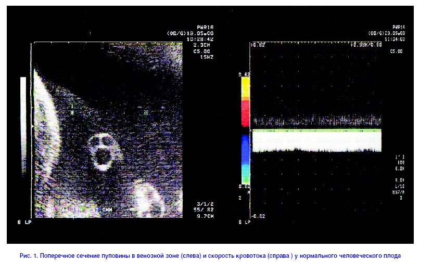Image resolution: width=432 pixels, height=262 pixels.
Task: Click the cyan-green band of the color scale
Action: (x=245, y=172)
